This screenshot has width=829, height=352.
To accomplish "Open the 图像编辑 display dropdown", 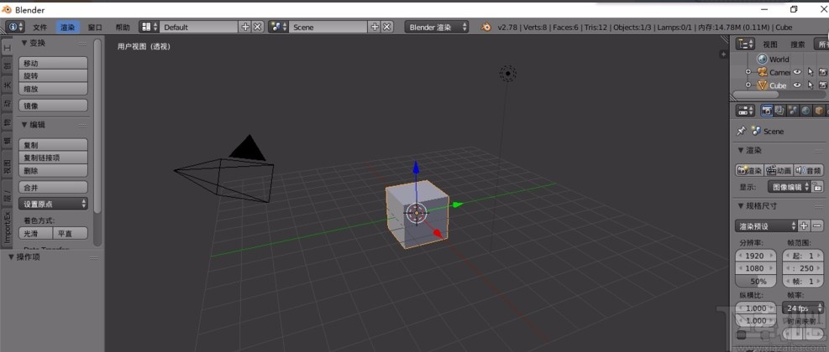I will (789, 187).
